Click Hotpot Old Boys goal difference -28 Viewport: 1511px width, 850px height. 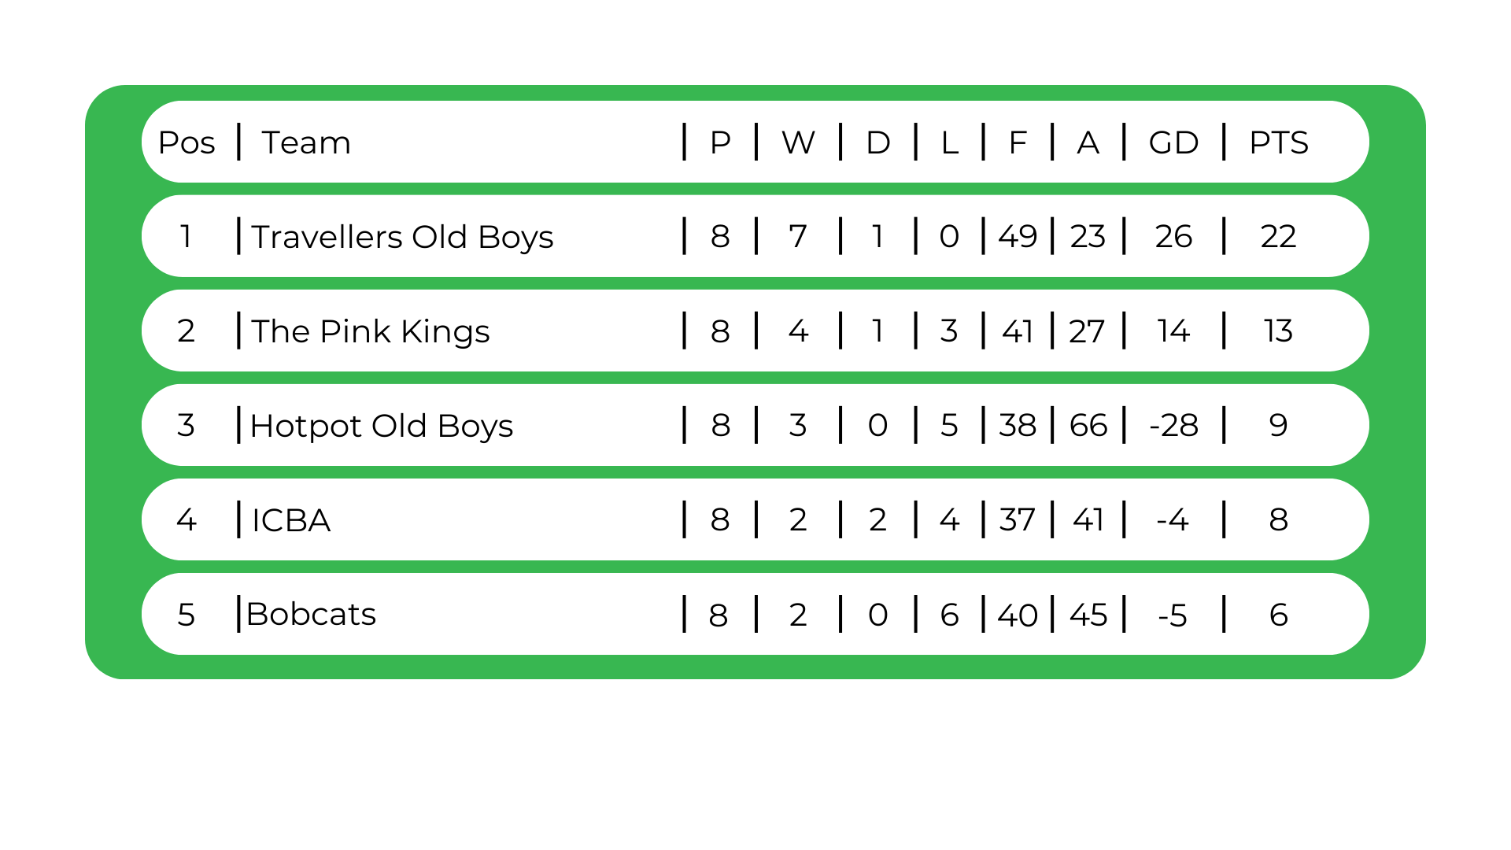click(x=1173, y=426)
